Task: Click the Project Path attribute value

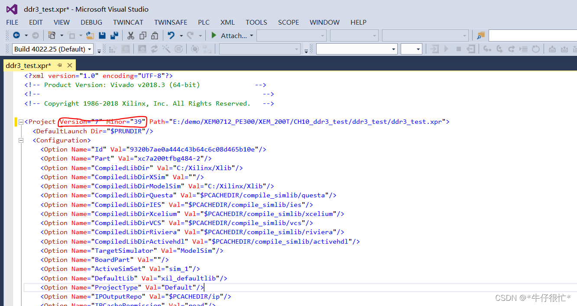Action: tap(307, 122)
